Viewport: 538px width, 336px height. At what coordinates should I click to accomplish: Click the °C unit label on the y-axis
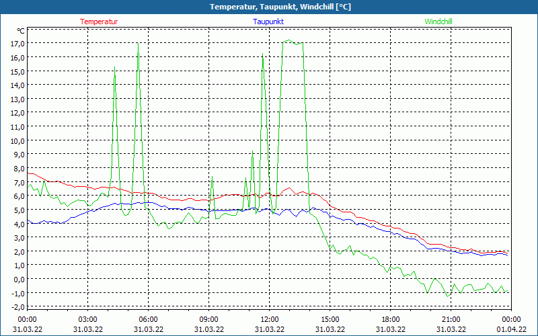point(21,31)
